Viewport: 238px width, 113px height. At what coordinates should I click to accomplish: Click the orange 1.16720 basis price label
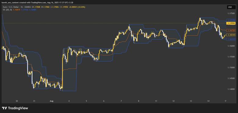pos(231,30)
